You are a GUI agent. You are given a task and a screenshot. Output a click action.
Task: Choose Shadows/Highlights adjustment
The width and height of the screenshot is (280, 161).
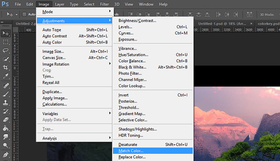click(152, 129)
